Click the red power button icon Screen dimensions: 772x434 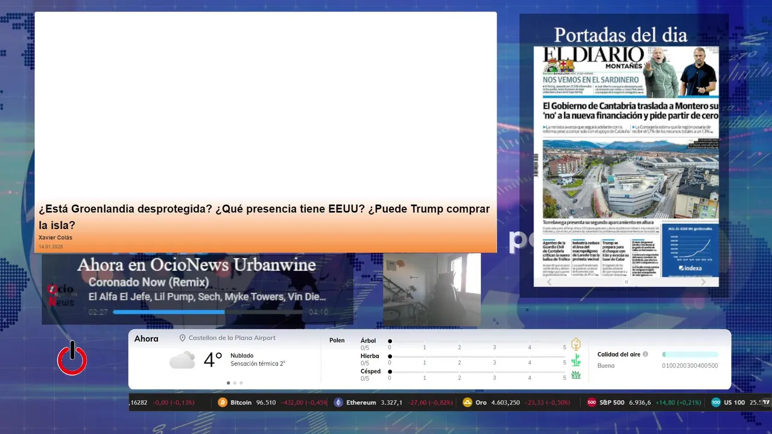72,358
